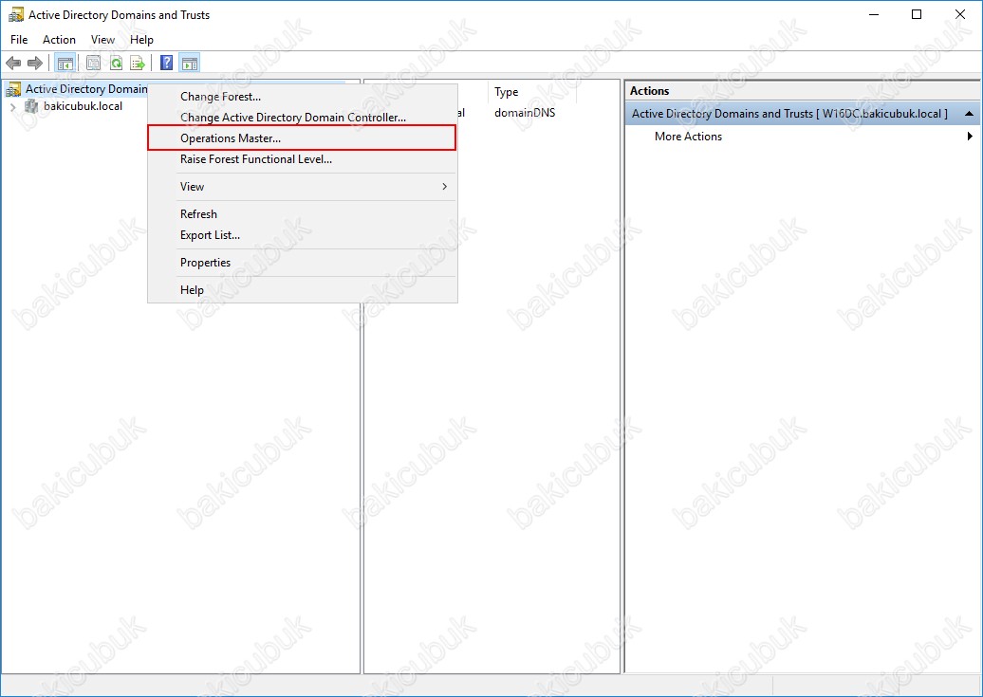The height and width of the screenshot is (697, 983).
Task: Click the Export List toolbar icon
Action: [x=138, y=63]
